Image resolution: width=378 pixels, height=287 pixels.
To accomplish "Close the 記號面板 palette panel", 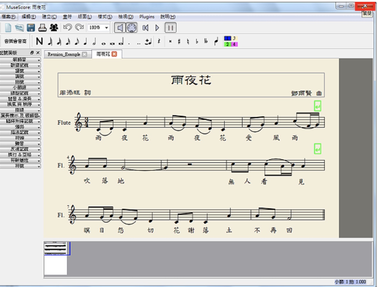I will pos(38,53).
